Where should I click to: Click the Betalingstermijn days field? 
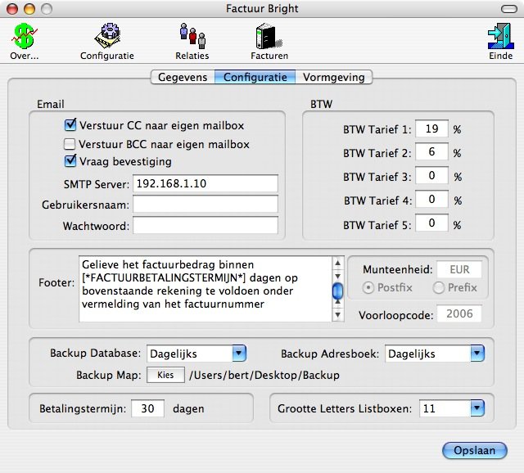pos(147,408)
